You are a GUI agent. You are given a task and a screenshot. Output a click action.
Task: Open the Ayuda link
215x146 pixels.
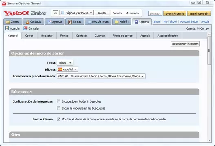pyautogui.click(x=205, y=21)
